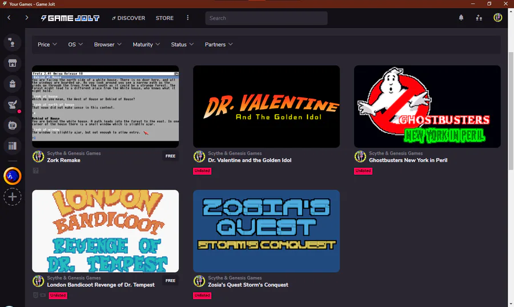Click Unlisted badge under Ghostbusters
Viewport: 514px width, 307px height.
(363, 171)
